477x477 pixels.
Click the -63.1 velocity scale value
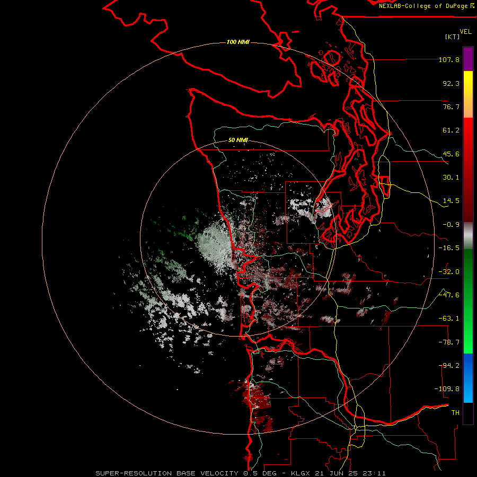449,319
